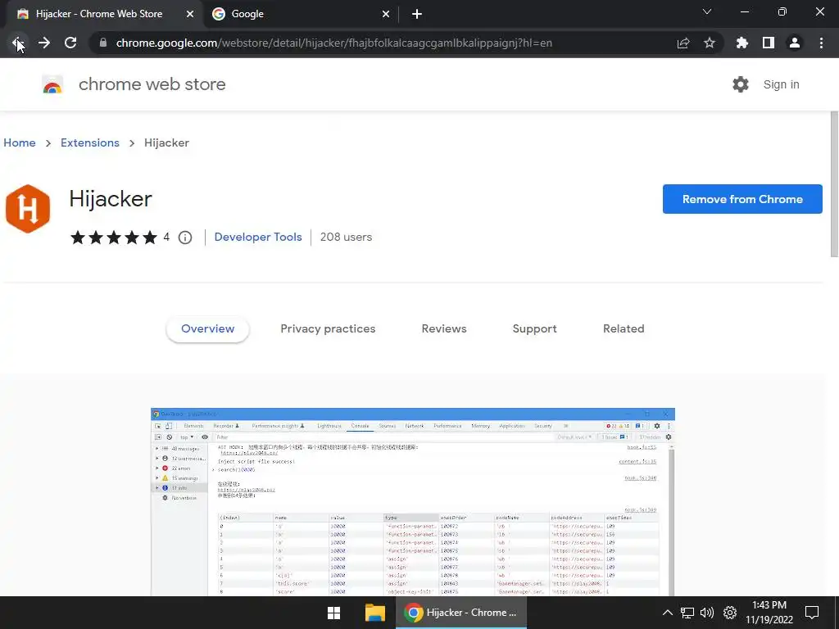839x629 pixels.
Task: Open the Extensions puzzle icon
Action: (741, 43)
